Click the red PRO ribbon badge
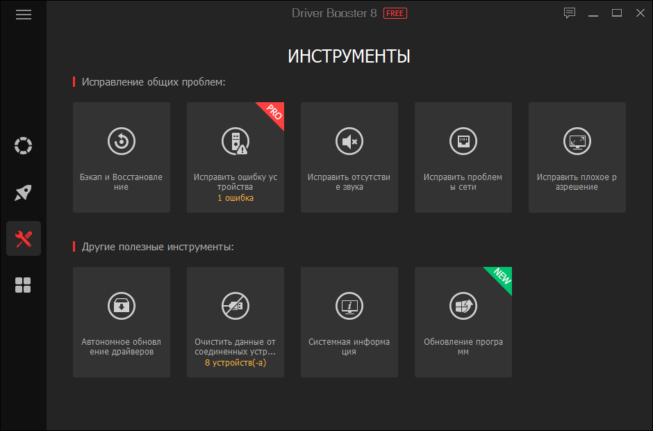 (274, 112)
